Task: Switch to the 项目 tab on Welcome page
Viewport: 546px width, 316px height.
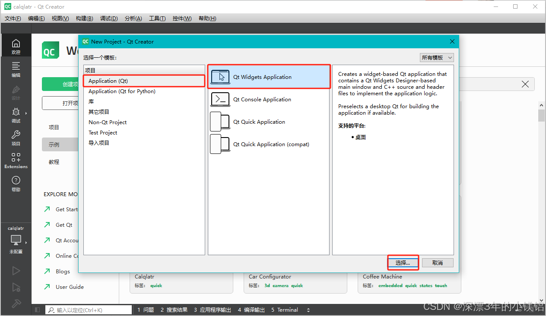Action: click(x=60, y=127)
